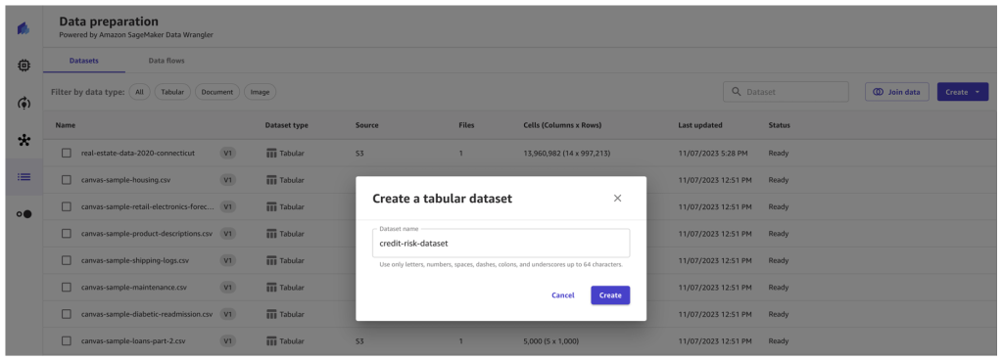Click the 5,000 (5 x 1,000) cell

[550, 340]
